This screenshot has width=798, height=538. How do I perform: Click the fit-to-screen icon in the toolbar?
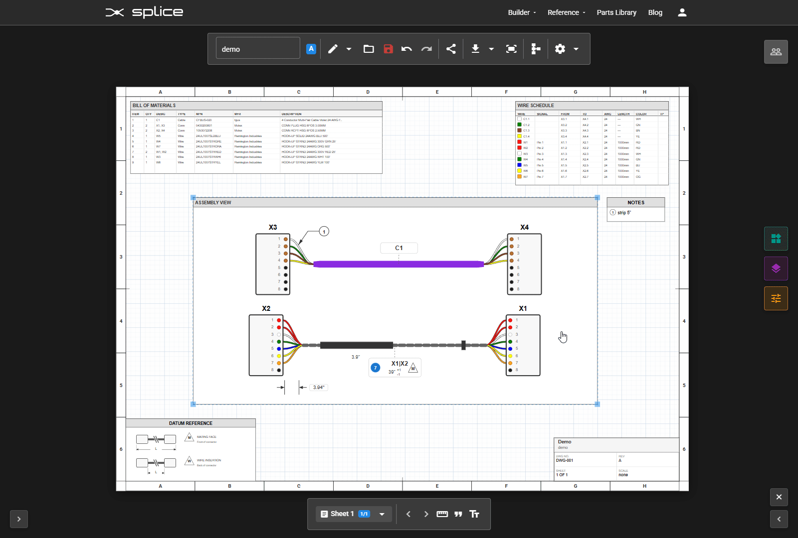coord(511,48)
